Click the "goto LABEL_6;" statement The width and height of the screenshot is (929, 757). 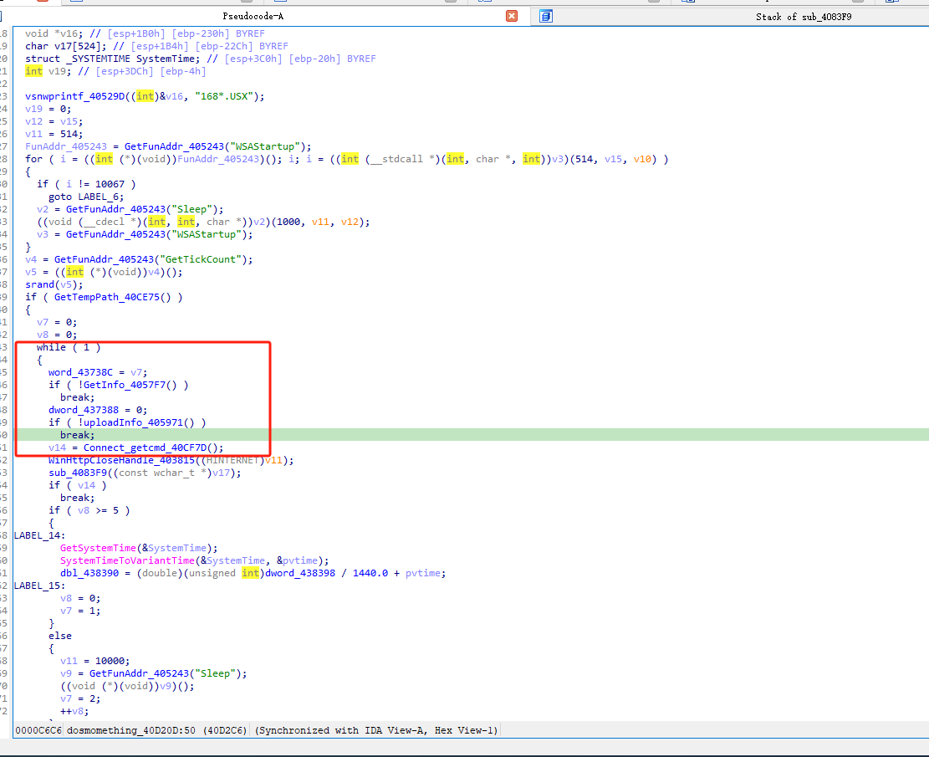pos(86,197)
